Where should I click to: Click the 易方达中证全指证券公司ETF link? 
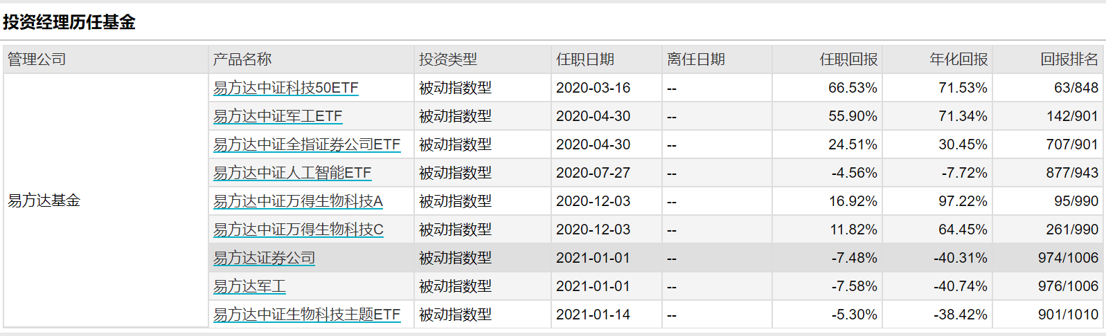click(306, 144)
